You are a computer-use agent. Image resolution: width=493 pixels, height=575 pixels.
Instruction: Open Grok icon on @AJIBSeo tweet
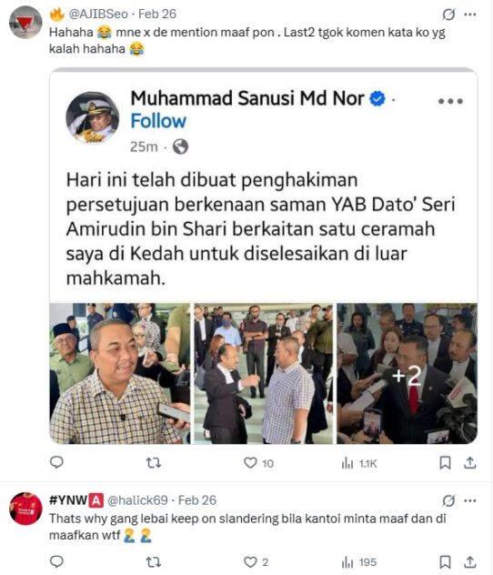point(448,15)
